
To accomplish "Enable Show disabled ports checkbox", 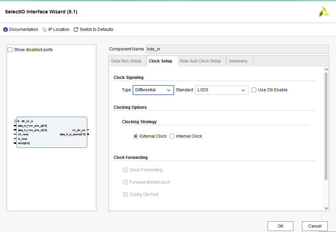I will [10, 50].
